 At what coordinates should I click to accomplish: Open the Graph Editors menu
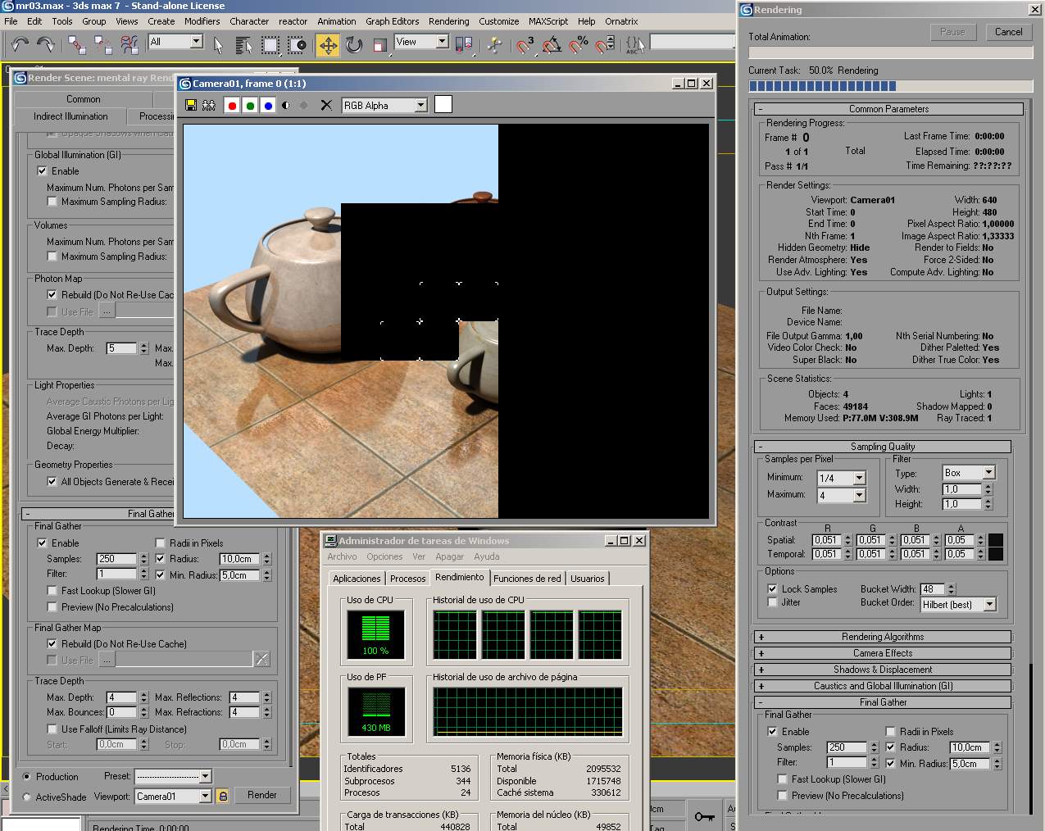point(392,21)
